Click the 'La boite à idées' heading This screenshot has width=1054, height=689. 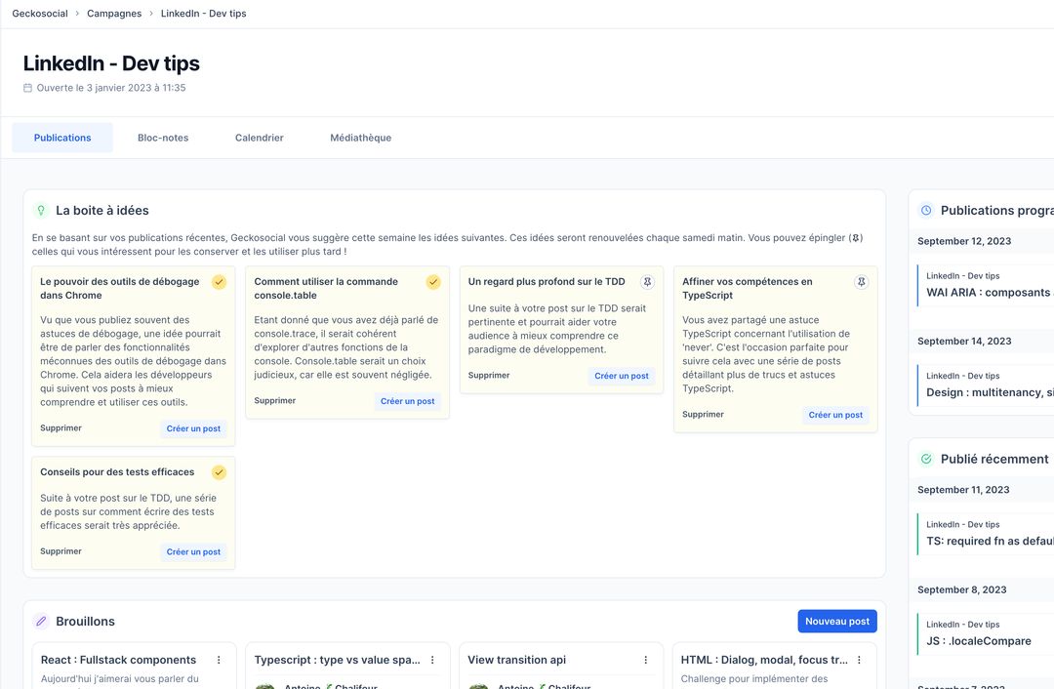(102, 211)
